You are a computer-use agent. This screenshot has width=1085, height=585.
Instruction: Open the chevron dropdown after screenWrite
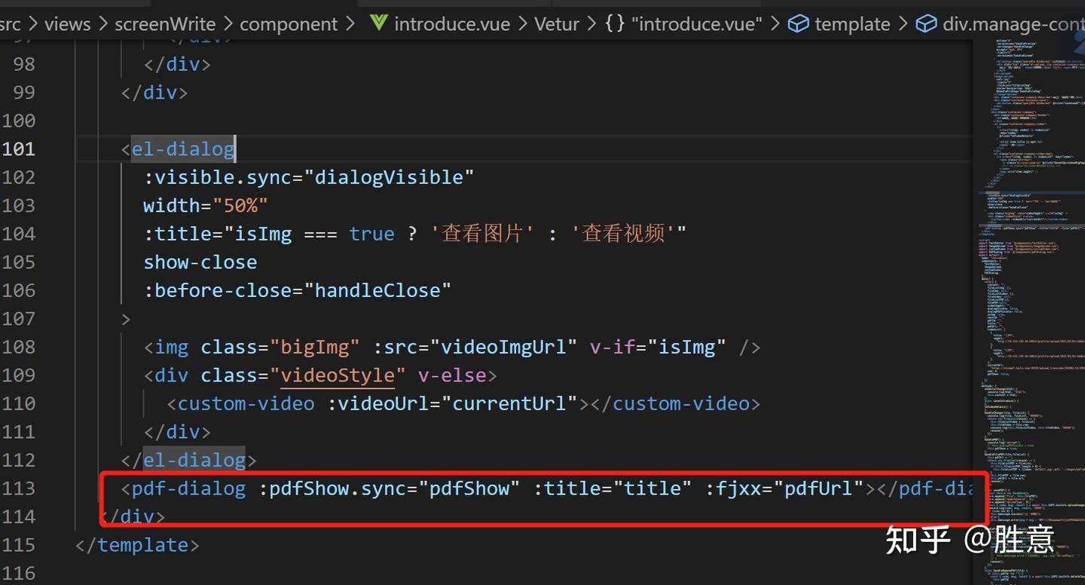228,23
